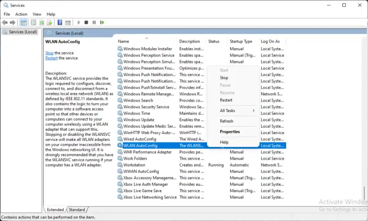Click the Restart the service link
The width and height of the screenshot is (368, 221).
[x=52, y=58]
